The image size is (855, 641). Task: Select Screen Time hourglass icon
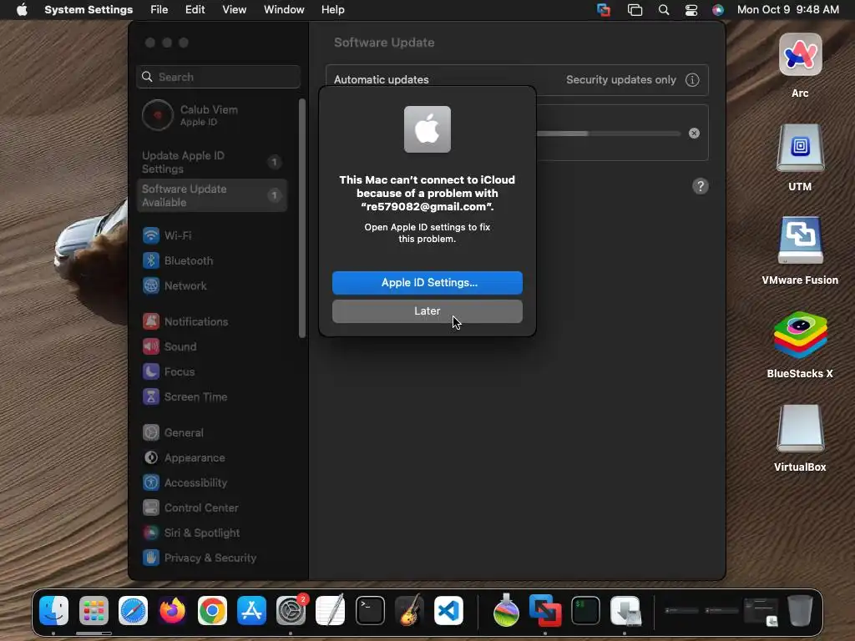pyautogui.click(x=151, y=396)
